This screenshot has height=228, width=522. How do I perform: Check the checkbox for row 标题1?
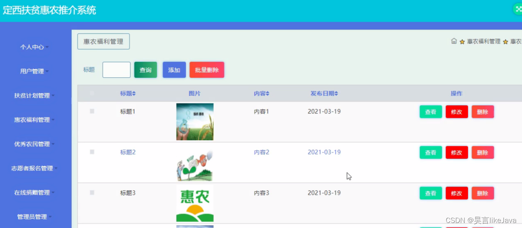pyautogui.click(x=92, y=111)
